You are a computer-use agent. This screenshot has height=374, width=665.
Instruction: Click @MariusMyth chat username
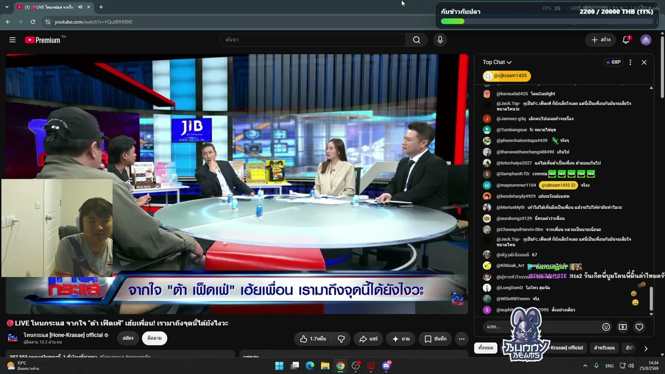(510, 208)
